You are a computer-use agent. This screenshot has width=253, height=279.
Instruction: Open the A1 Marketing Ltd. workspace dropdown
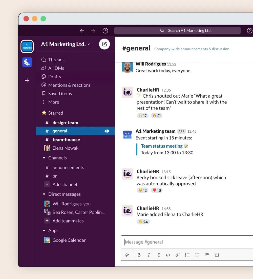[x=66, y=44]
